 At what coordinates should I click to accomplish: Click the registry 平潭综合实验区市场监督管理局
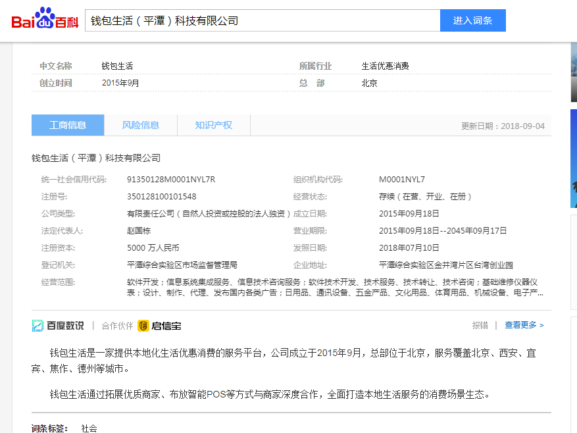click(182, 265)
